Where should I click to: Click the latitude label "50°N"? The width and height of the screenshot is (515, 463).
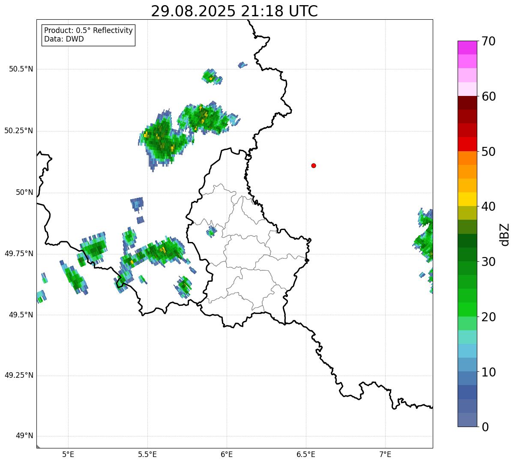[x=25, y=193]
